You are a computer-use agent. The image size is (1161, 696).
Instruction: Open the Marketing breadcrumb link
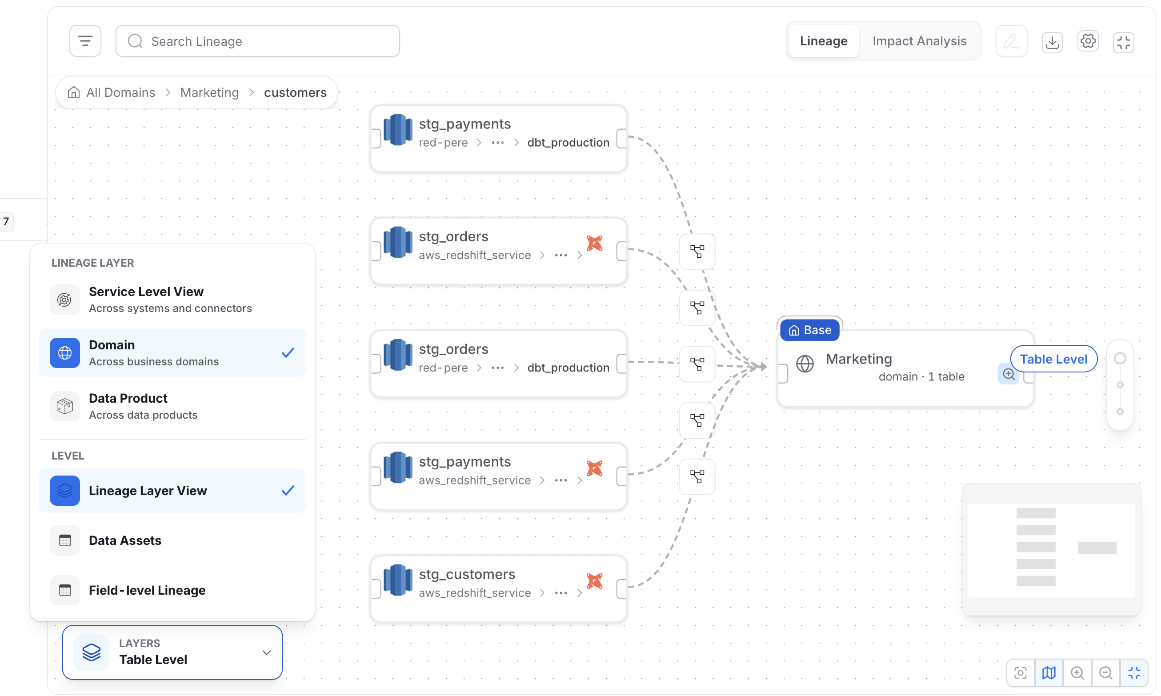209,92
